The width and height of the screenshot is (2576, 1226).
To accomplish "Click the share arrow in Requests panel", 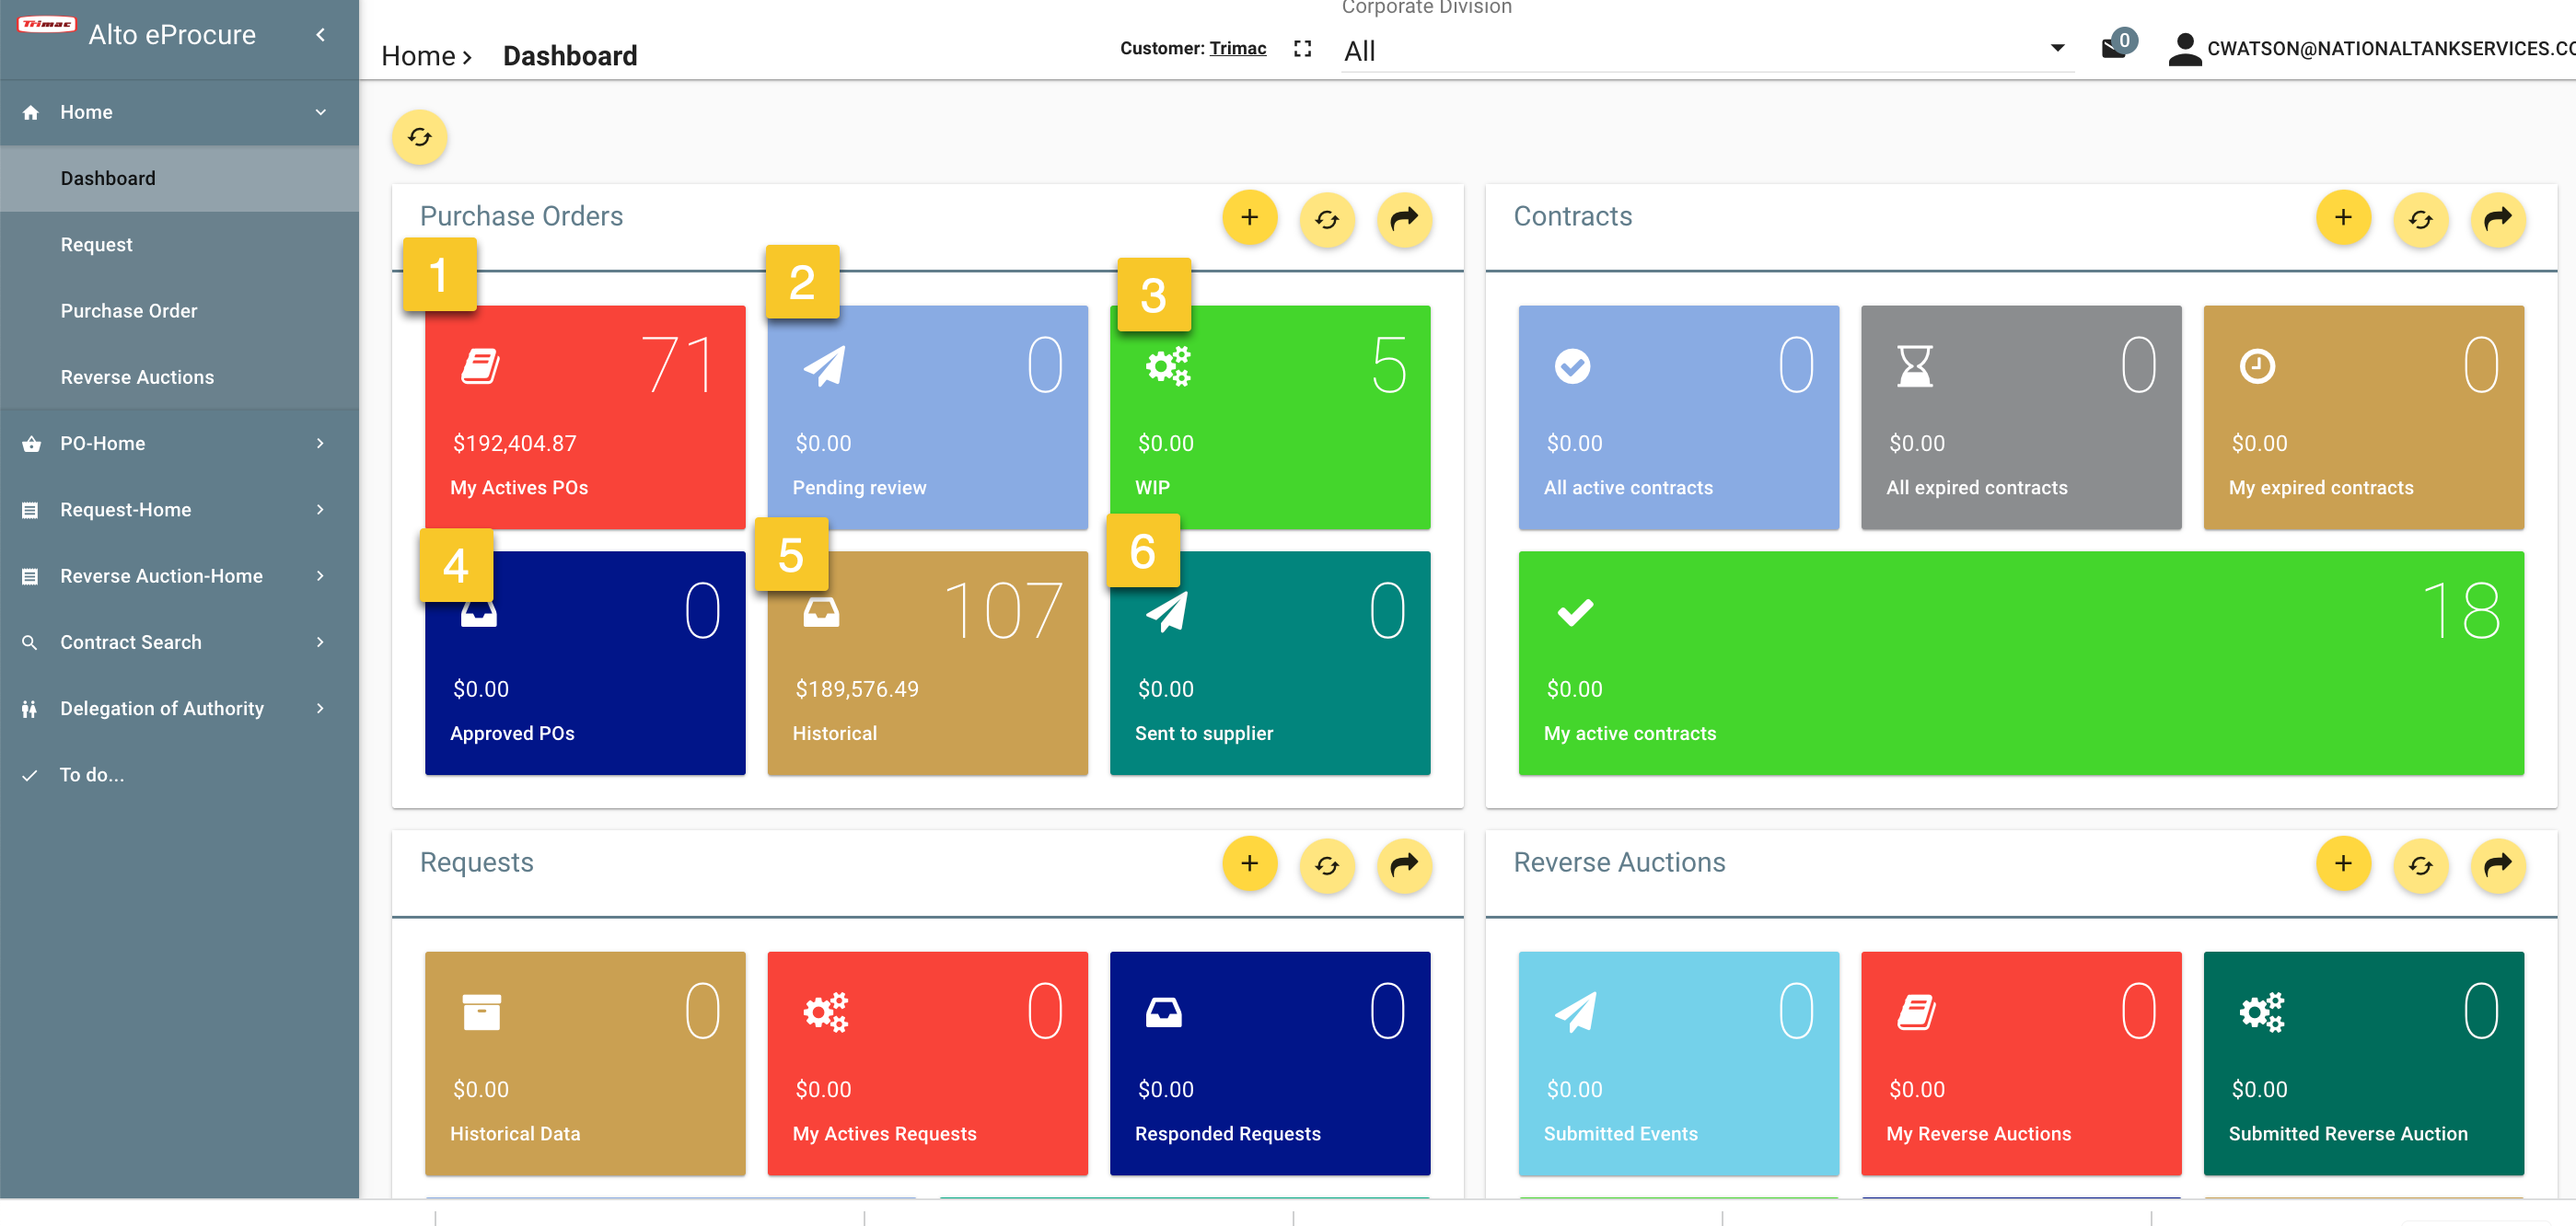I will point(1404,864).
